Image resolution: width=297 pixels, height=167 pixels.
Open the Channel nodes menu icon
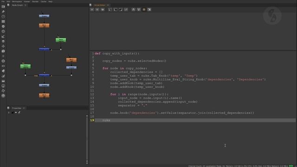pos(3,21)
